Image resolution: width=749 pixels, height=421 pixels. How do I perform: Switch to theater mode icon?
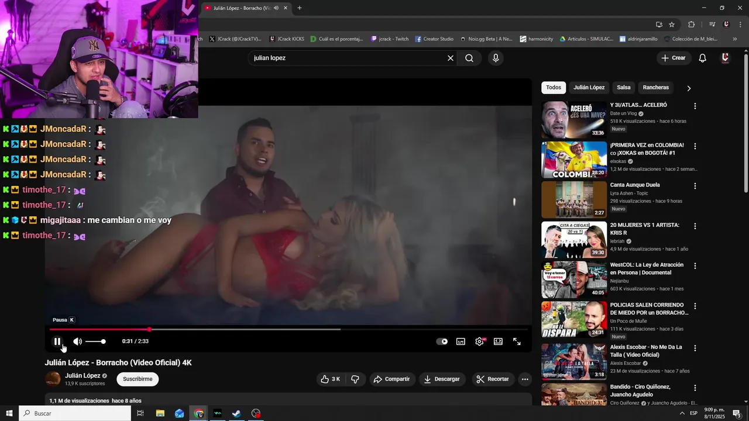[x=498, y=341]
